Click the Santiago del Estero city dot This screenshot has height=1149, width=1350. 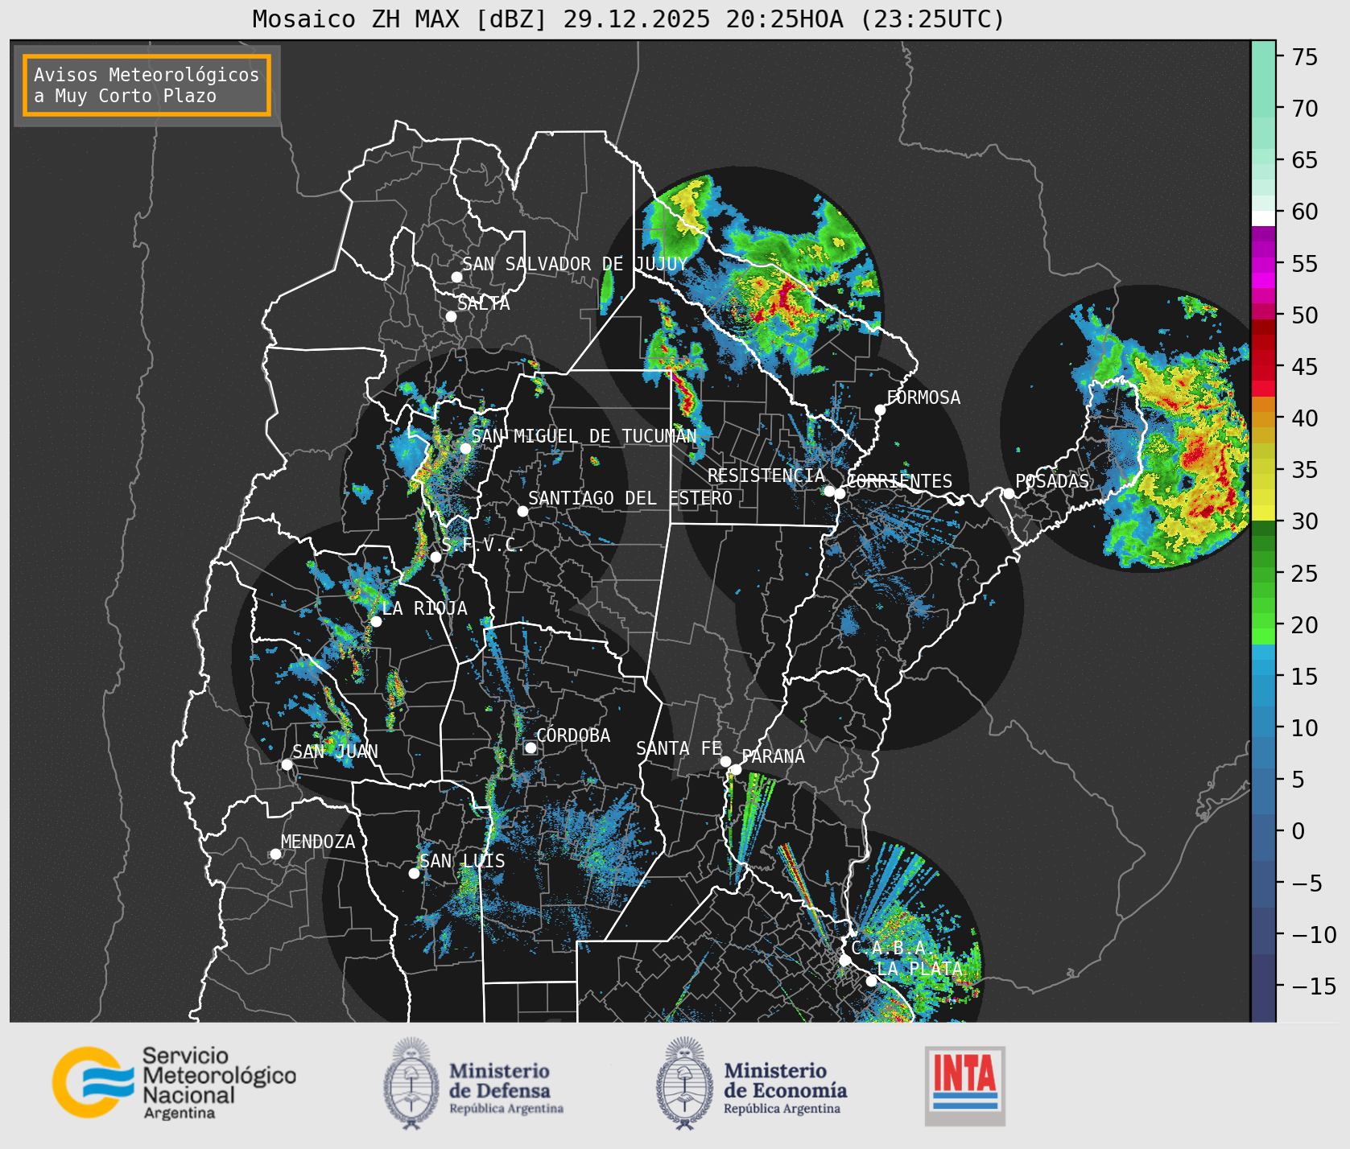[x=522, y=511]
